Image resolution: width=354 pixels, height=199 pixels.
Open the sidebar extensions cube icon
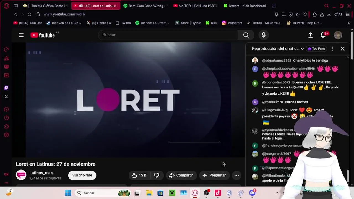tap(6, 127)
